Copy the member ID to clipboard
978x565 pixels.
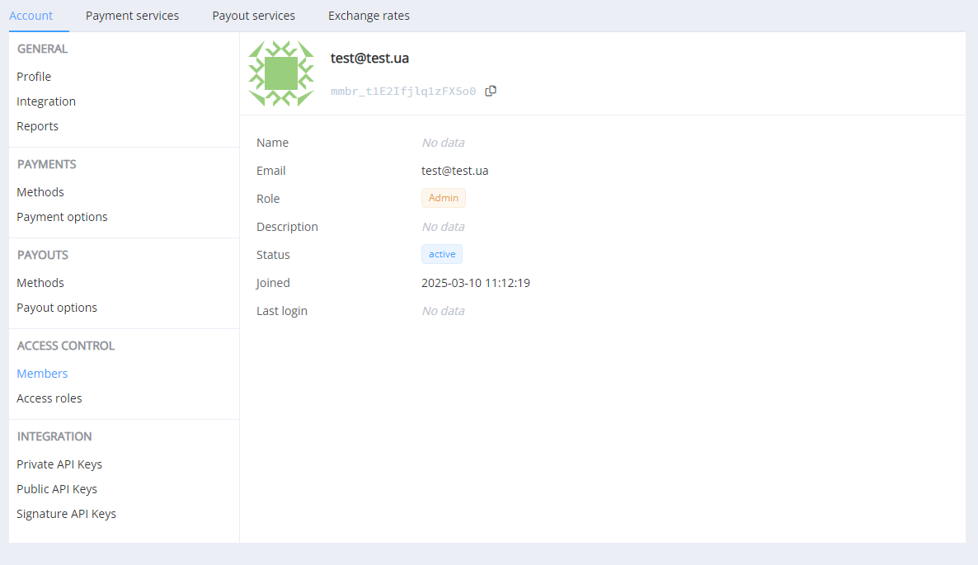(491, 91)
